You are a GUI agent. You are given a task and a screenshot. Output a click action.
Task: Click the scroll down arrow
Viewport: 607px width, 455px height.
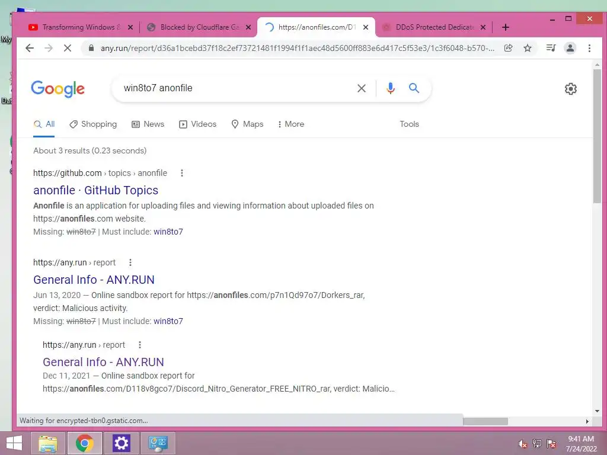[x=597, y=411]
